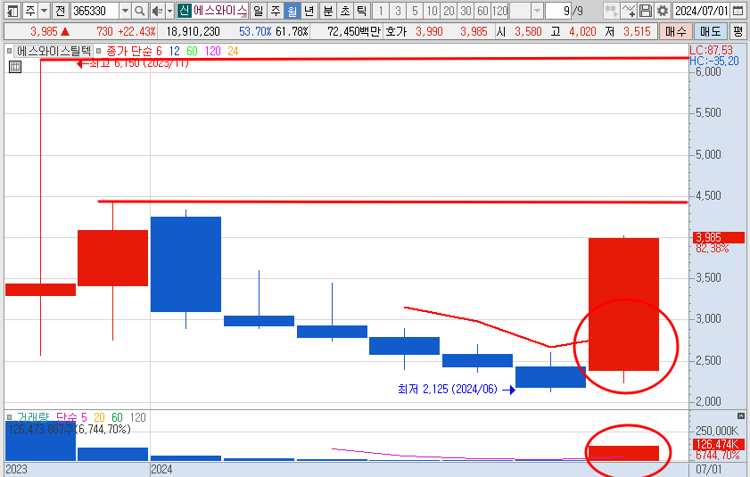
Task: Click the 매수 buy button
Action: click(676, 31)
